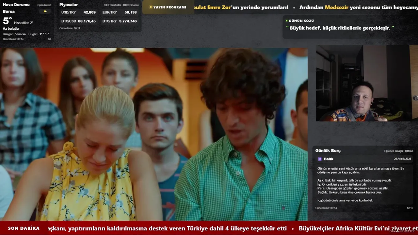The width and height of the screenshot is (418, 235).
Task: Click the yellow dot on Yayın Programı
Action: coord(151,7)
